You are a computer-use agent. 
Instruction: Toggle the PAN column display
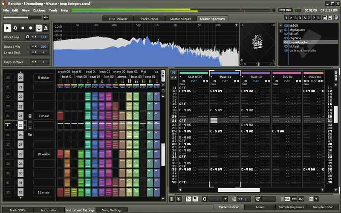tap(295, 199)
